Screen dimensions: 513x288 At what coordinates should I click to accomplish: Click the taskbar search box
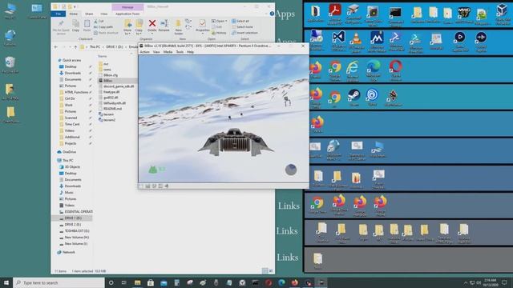coord(59,282)
